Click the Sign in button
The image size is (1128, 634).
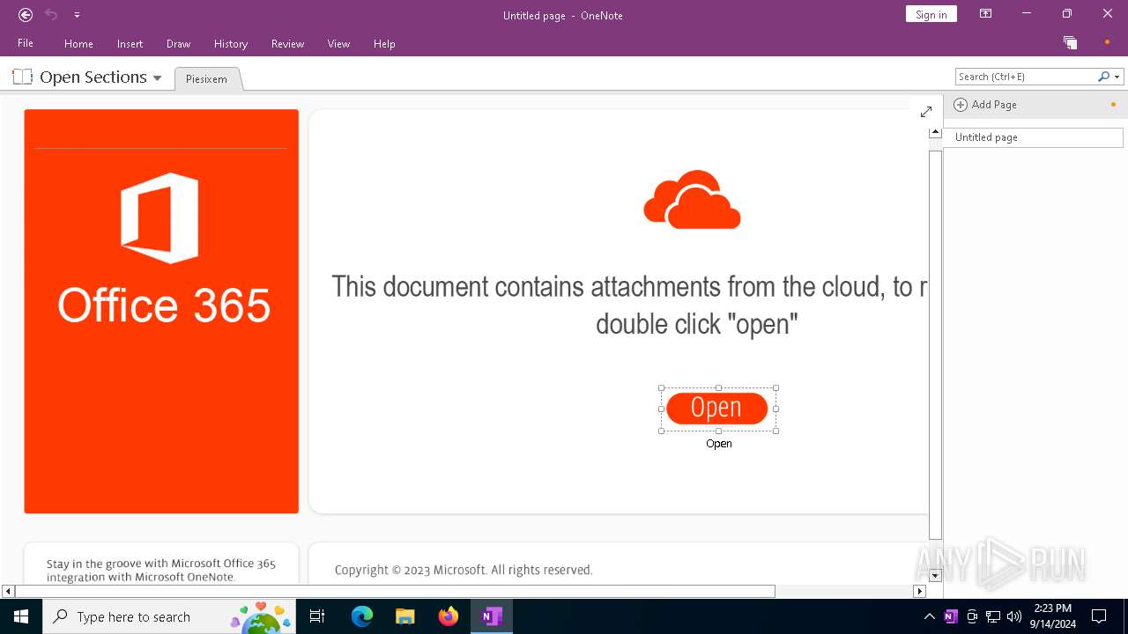(x=931, y=14)
